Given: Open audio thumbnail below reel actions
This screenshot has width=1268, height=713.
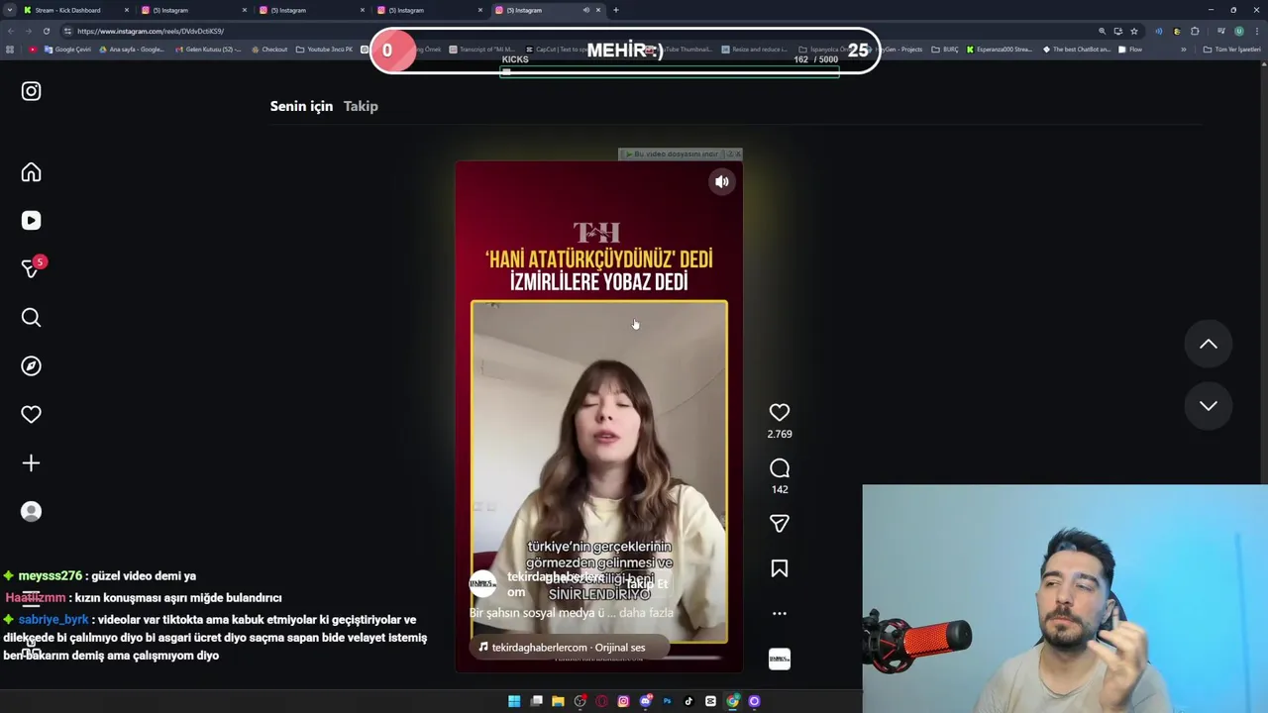Looking at the screenshot, I should click(x=780, y=659).
